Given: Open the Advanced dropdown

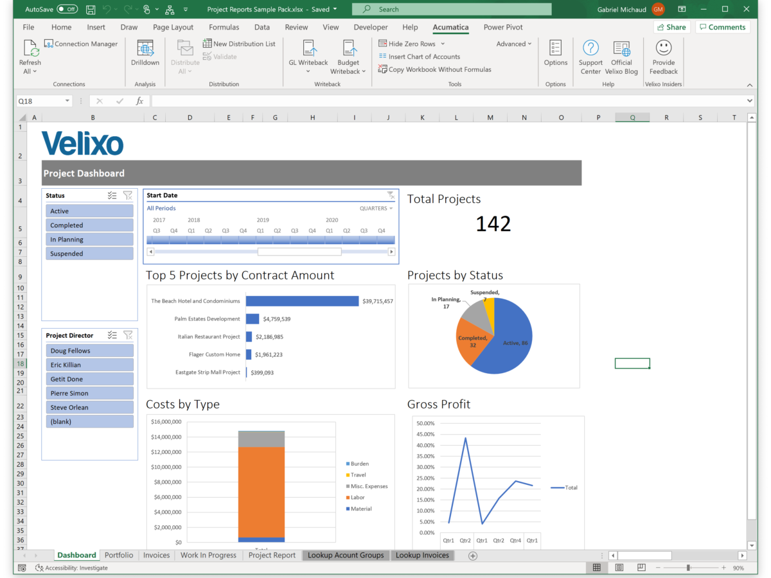Looking at the screenshot, I should click(x=513, y=43).
